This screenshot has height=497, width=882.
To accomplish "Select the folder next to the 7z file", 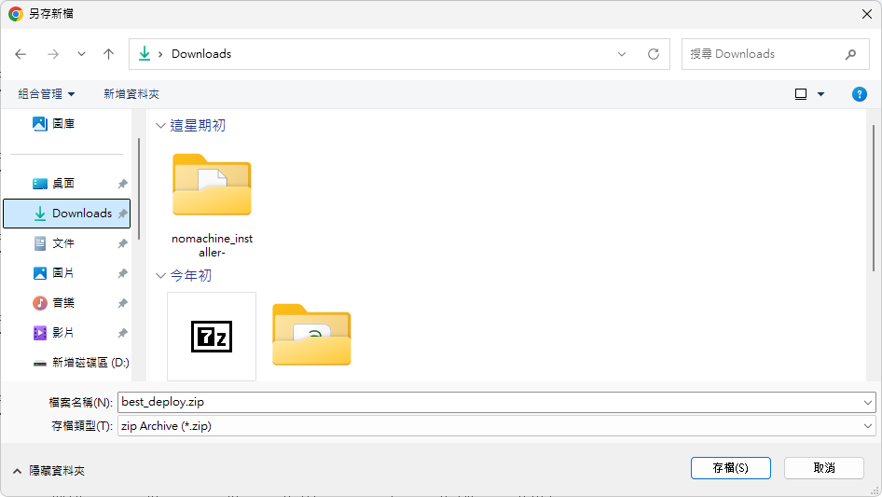I will [311, 336].
